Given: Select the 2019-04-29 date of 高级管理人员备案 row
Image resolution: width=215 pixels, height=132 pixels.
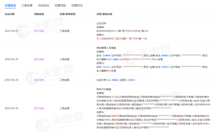Looking at the screenshot, I should pyautogui.click(x=12, y=59).
